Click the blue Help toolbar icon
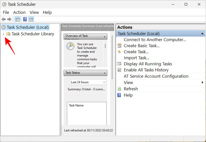 [x=25, y=19]
